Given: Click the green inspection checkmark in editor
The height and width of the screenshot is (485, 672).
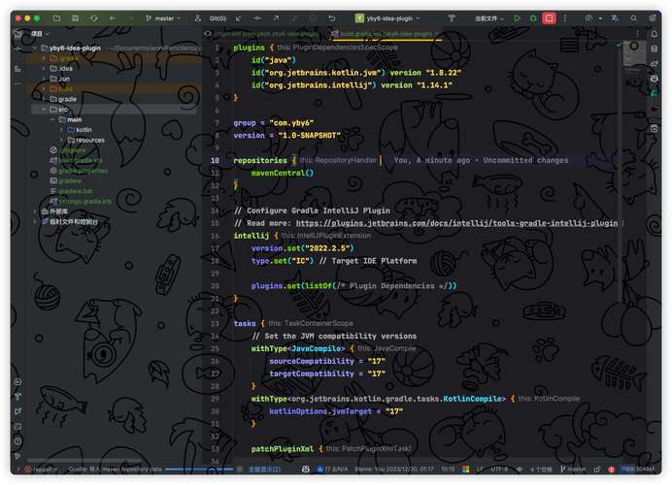Looking at the screenshot, I should 619,45.
